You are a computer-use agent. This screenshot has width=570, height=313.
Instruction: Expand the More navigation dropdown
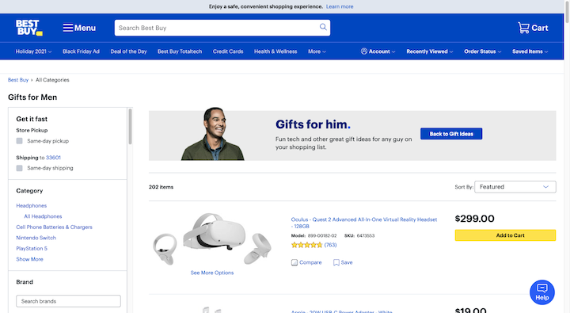tap(317, 52)
